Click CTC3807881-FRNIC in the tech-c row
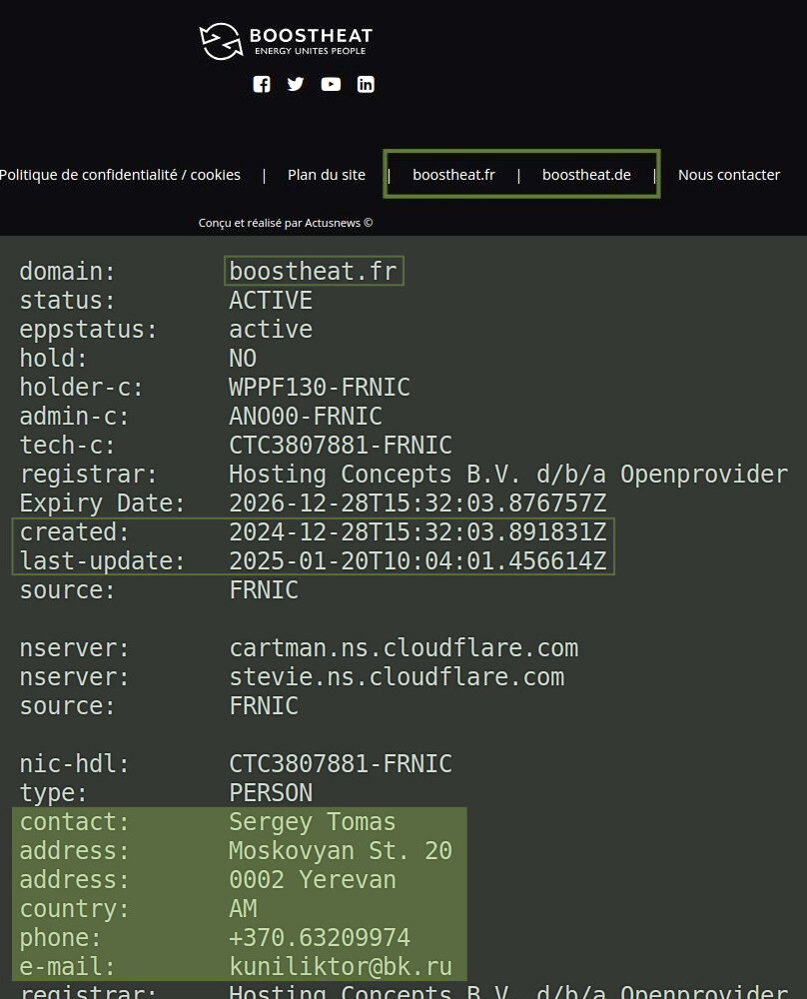Image resolution: width=807 pixels, height=999 pixels. click(x=341, y=446)
